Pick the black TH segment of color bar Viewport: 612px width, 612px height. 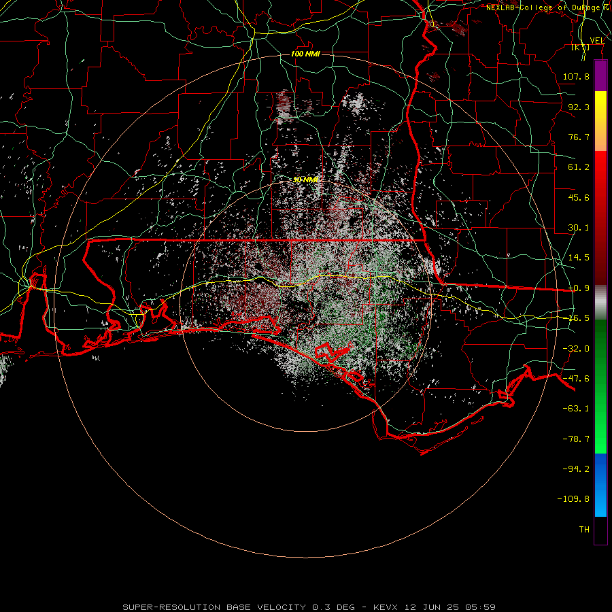[600, 530]
